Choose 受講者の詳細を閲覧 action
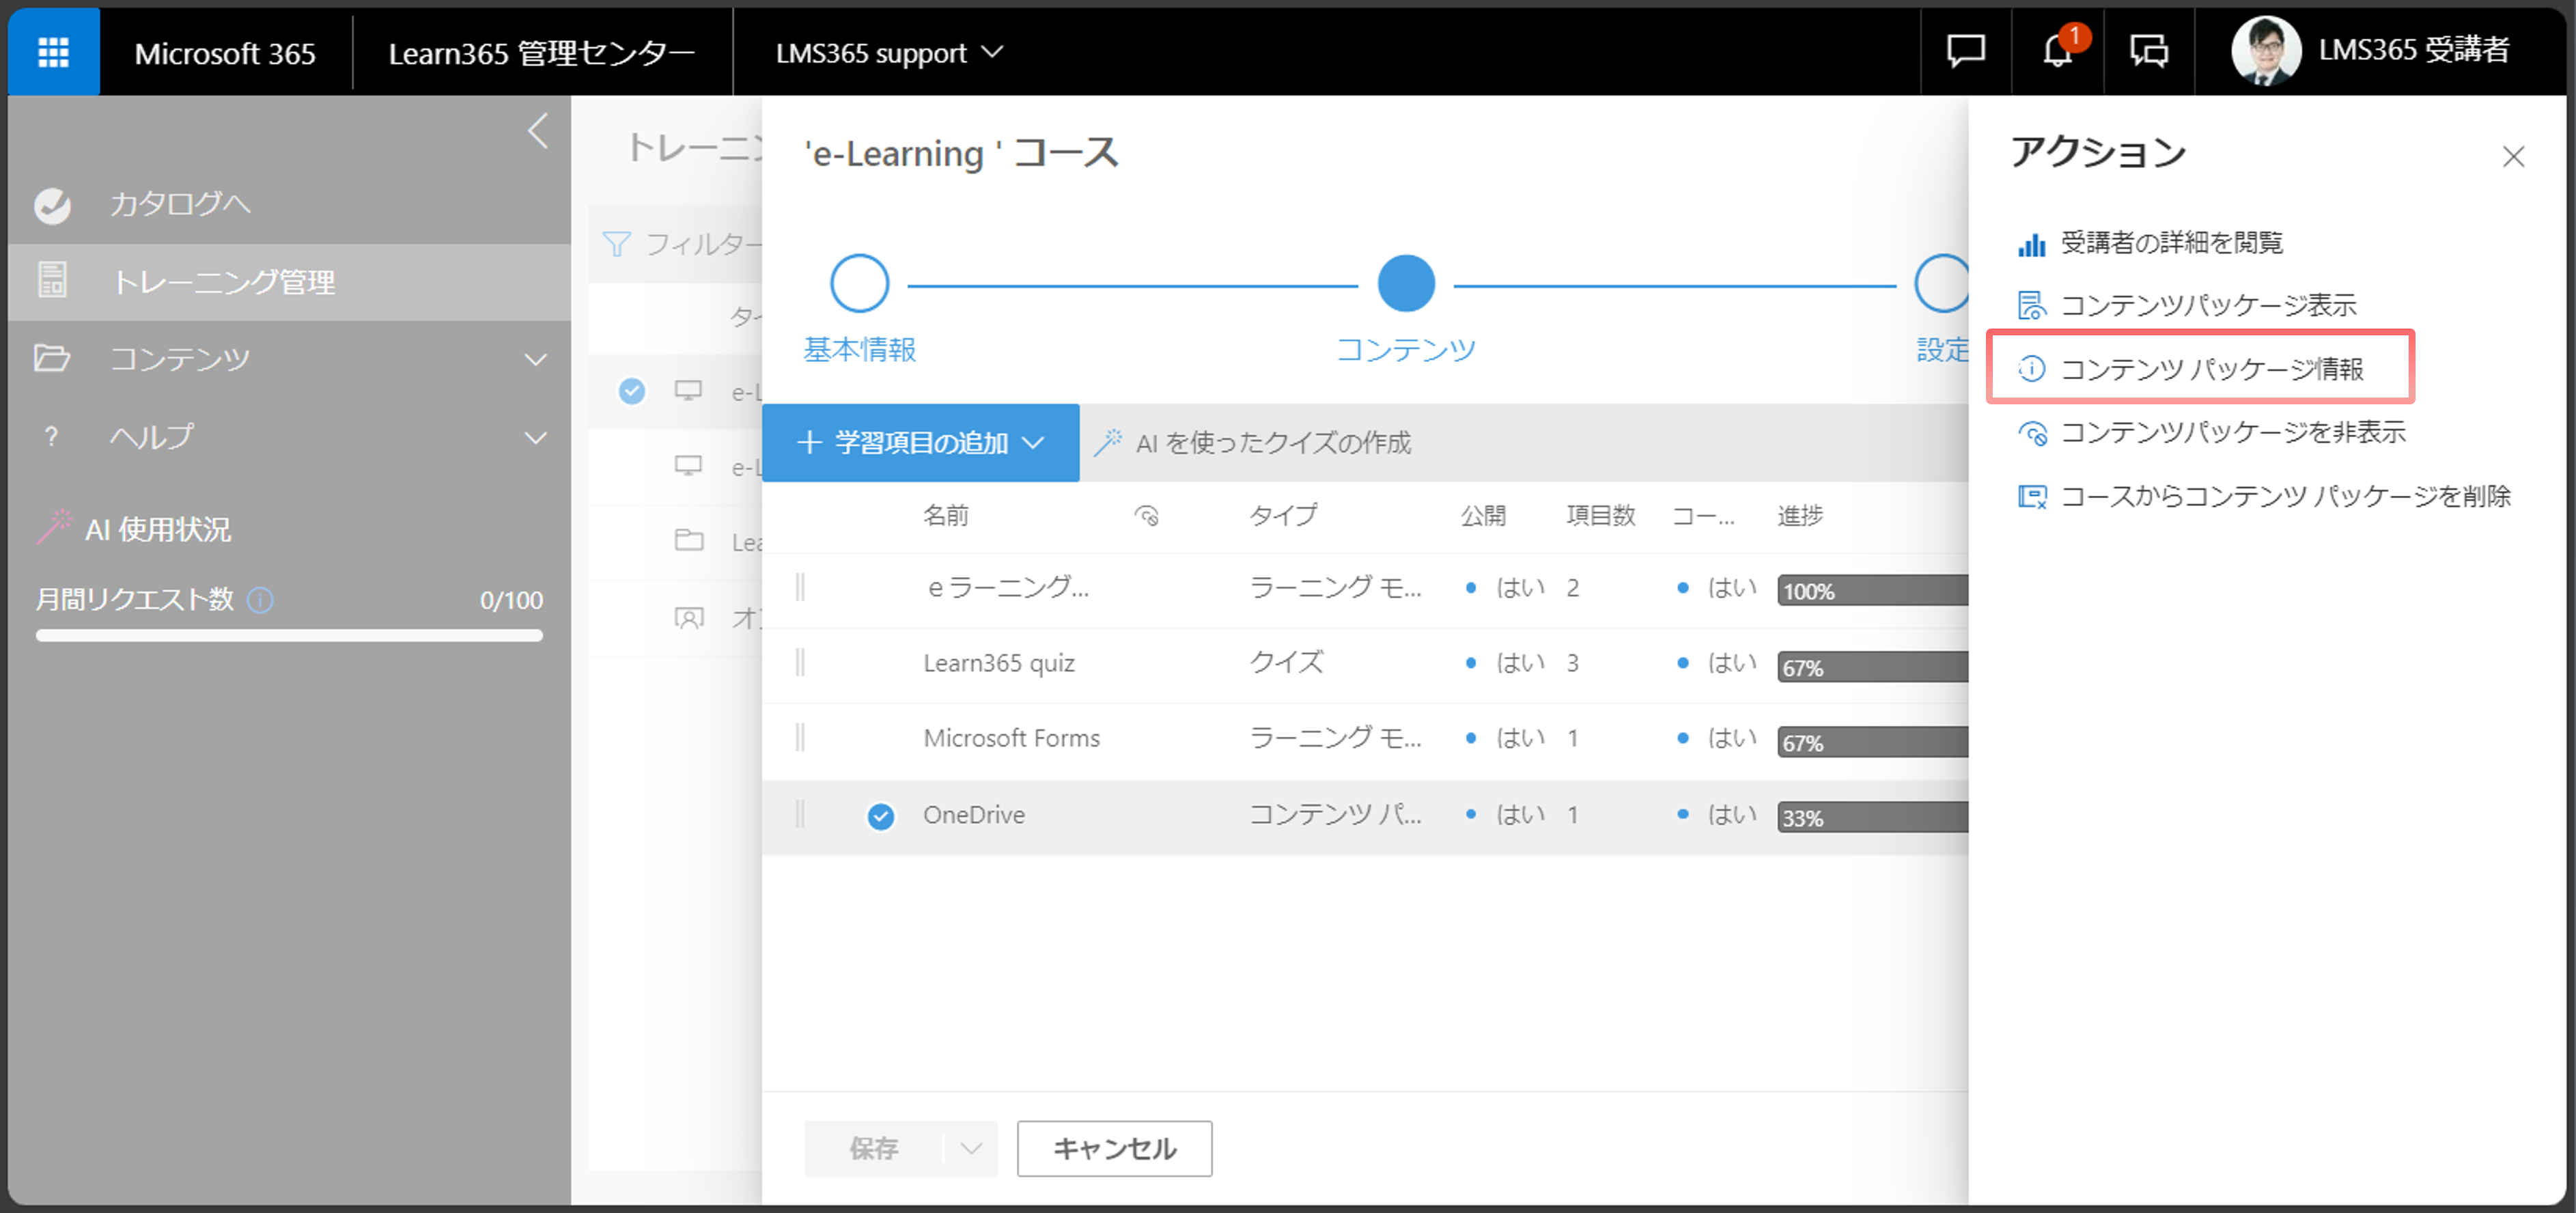Viewport: 2576px width, 1213px height. (2171, 243)
